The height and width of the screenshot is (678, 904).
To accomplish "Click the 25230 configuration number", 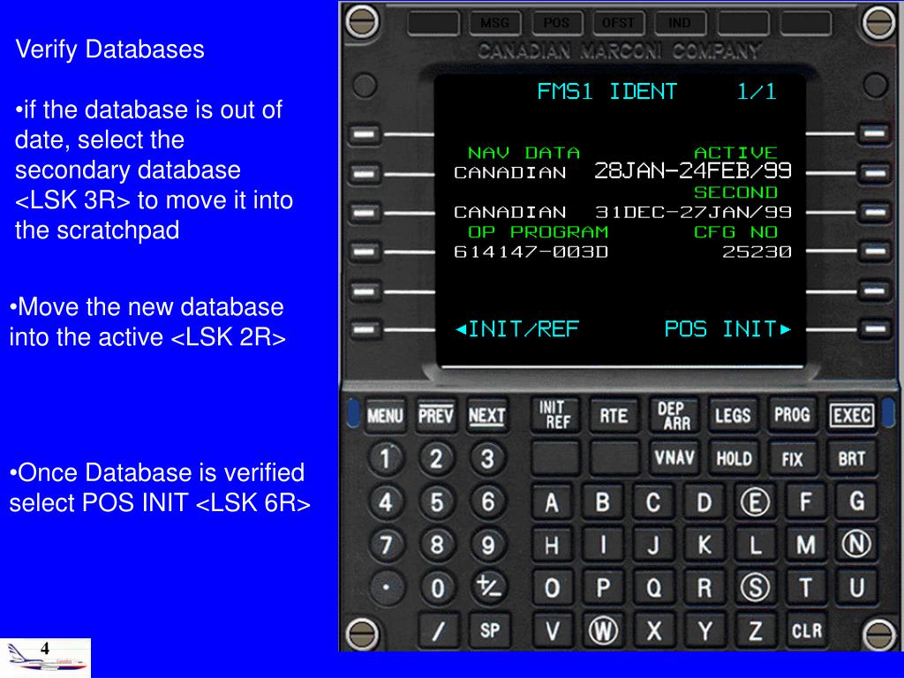I will point(757,252).
